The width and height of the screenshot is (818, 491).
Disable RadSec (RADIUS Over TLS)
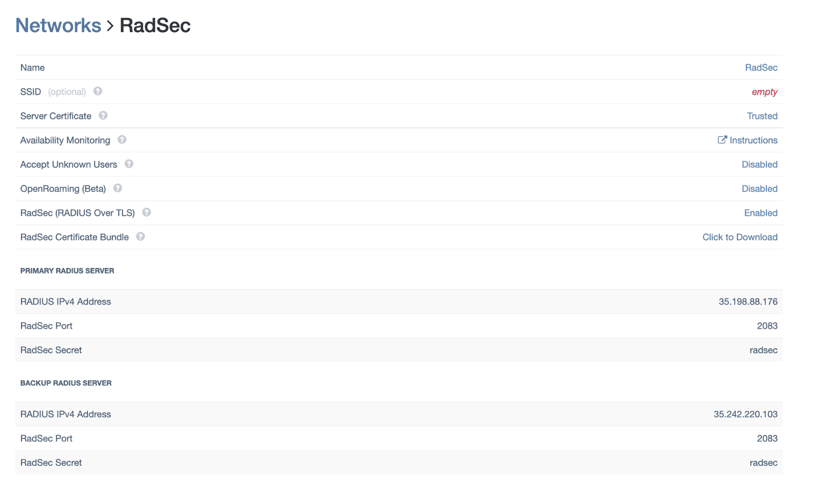click(760, 213)
